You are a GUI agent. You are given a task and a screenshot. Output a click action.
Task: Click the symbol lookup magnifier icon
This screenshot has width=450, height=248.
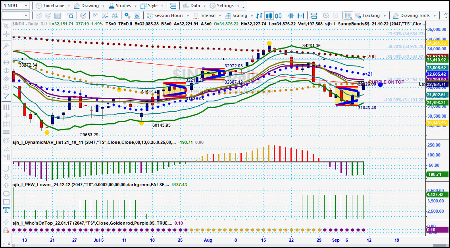coord(70,15)
